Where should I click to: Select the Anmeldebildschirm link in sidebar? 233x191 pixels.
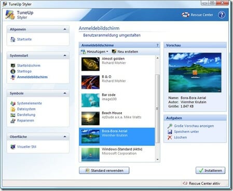tap(32, 77)
